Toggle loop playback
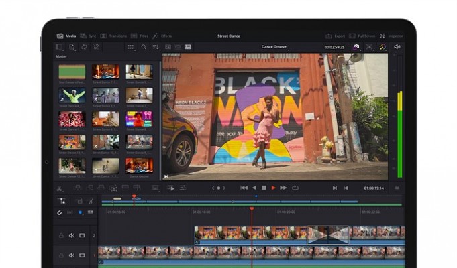 (295, 188)
